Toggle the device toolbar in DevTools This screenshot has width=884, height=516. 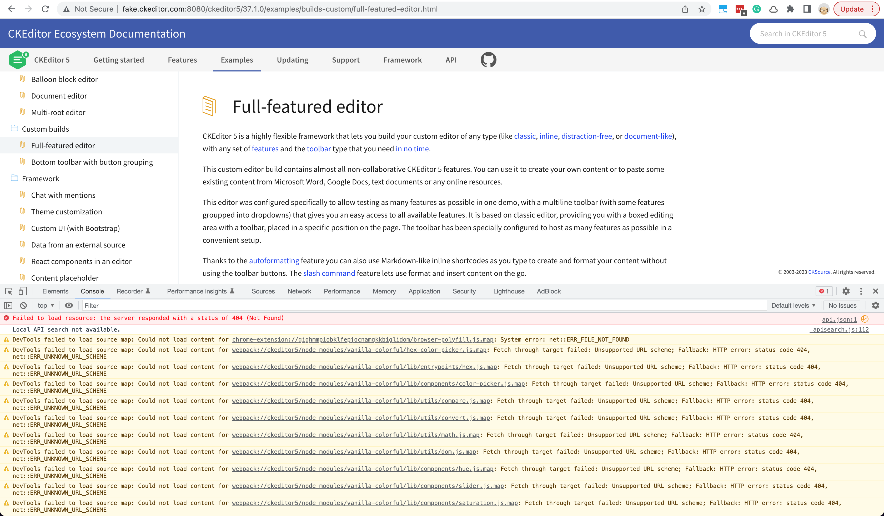tap(23, 291)
